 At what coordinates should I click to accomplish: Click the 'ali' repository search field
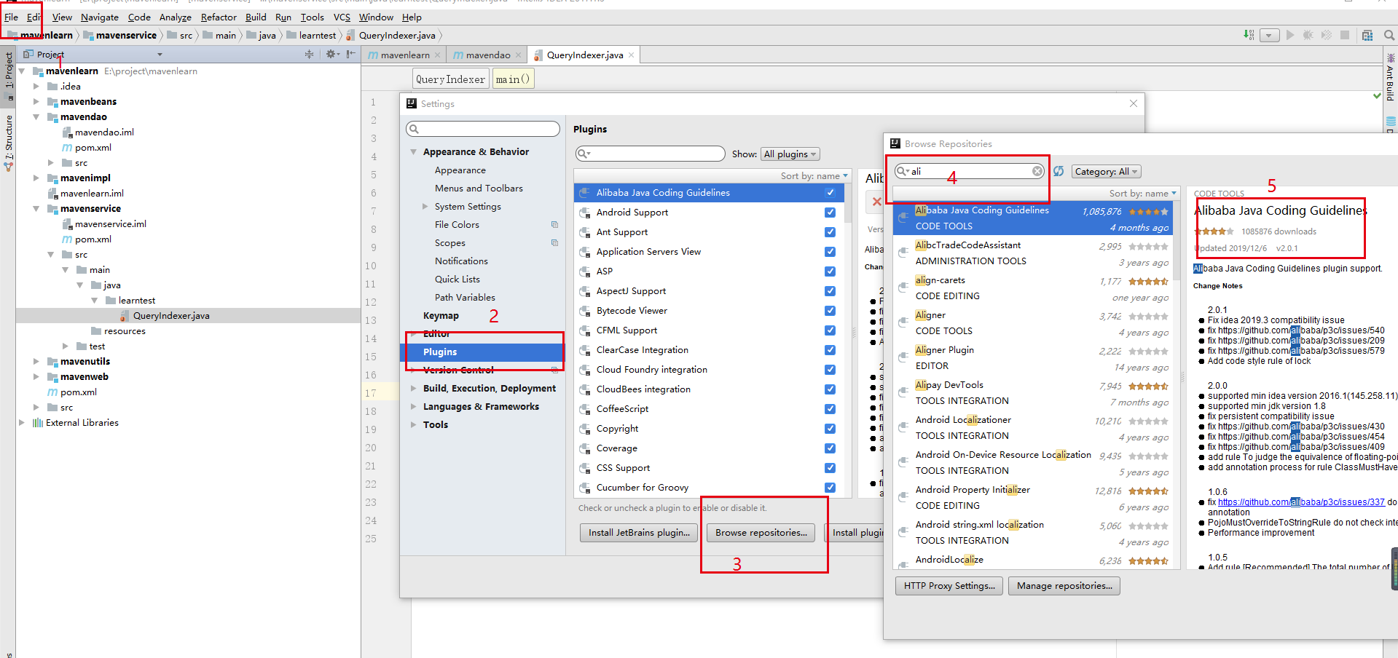coord(969,171)
